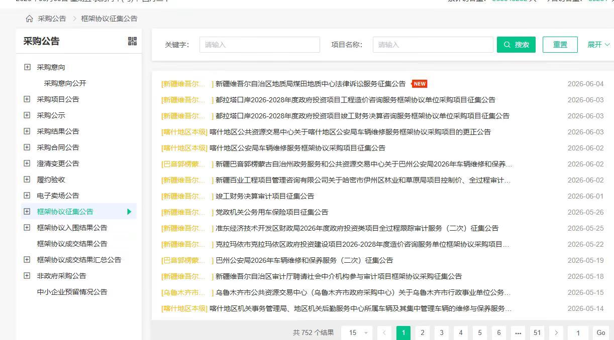The image size is (614, 340).
Task: Click 采购公告 breadcrumb link
Action: pos(52,19)
